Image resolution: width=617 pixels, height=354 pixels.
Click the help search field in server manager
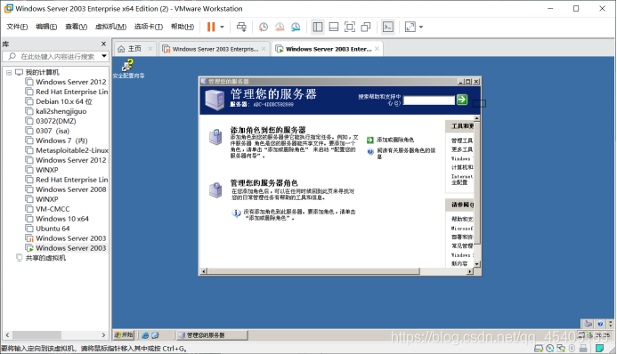click(x=429, y=101)
